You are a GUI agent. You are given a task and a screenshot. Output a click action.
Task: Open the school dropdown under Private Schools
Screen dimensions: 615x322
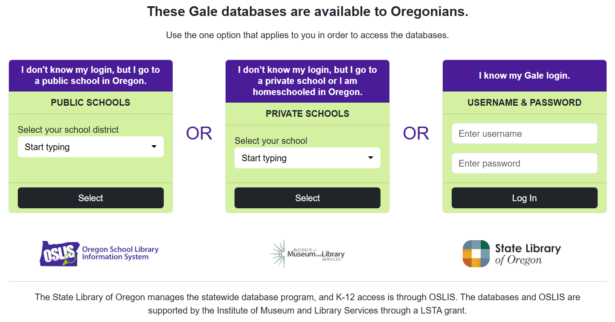(307, 158)
